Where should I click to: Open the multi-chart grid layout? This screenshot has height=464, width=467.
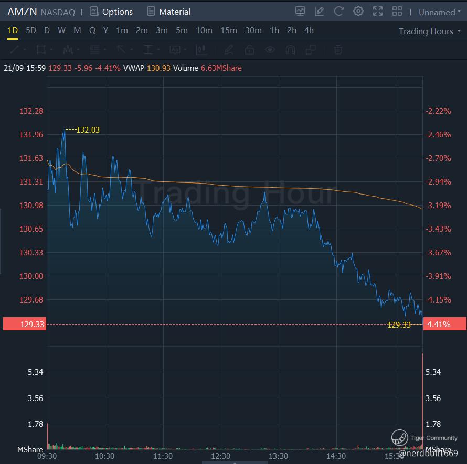pos(397,12)
